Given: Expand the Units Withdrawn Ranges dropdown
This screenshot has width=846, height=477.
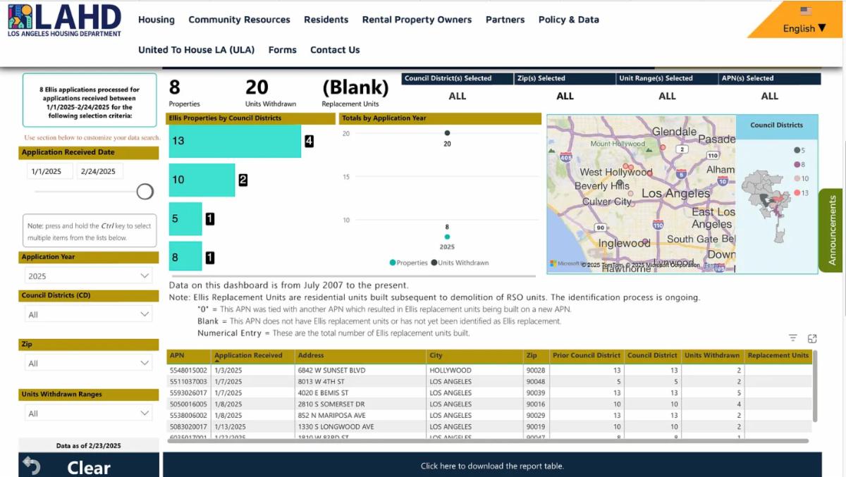Looking at the screenshot, I should click(x=89, y=414).
